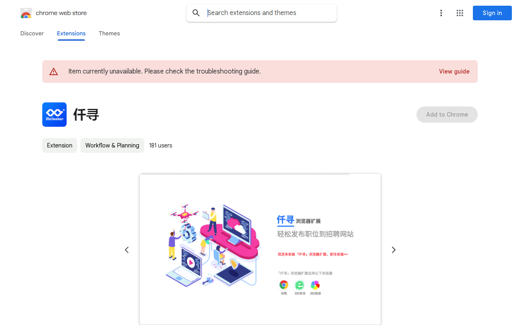Click the MoSeeker extension logo

click(54, 115)
